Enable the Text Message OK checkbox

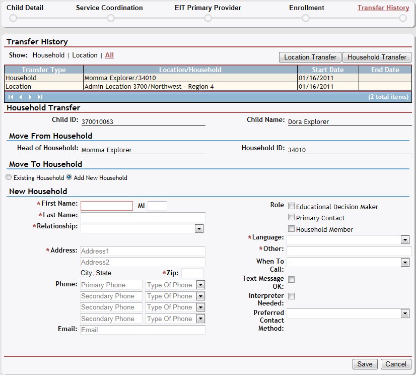pyautogui.click(x=291, y=279)
